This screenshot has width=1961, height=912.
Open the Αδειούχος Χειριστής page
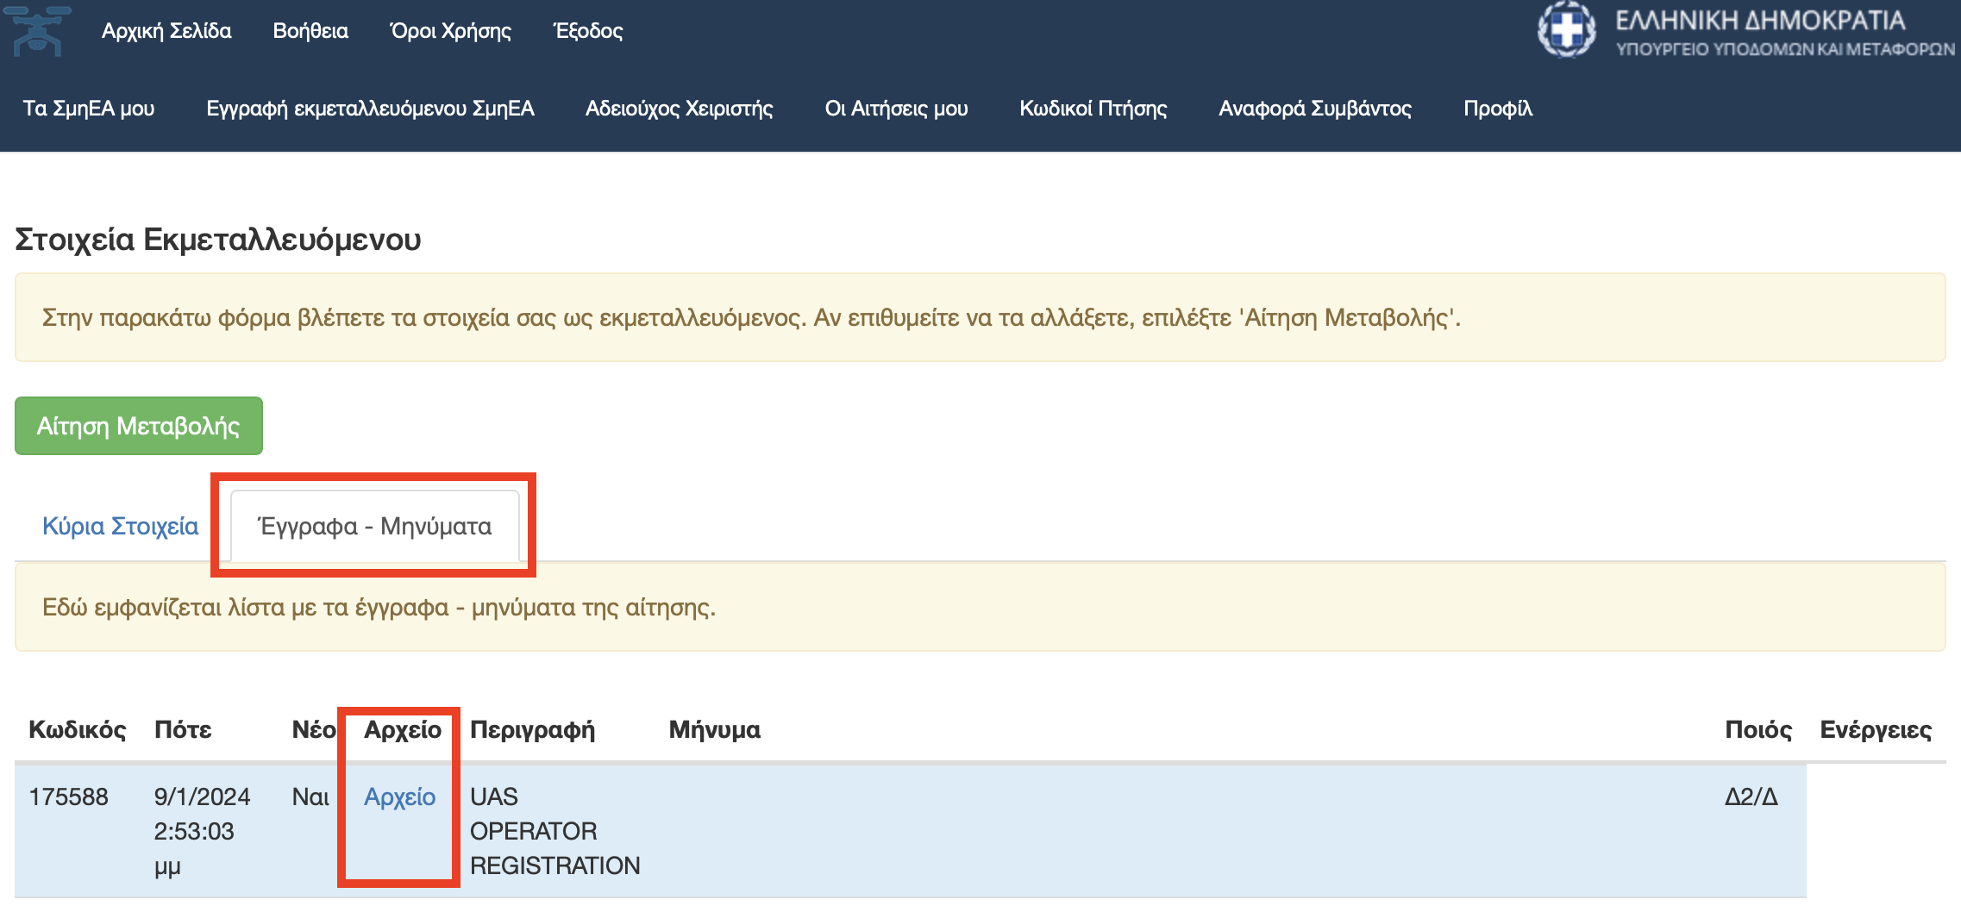point(679,109)
